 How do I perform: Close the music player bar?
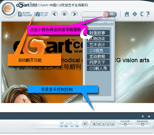click(x=149, y=116)
